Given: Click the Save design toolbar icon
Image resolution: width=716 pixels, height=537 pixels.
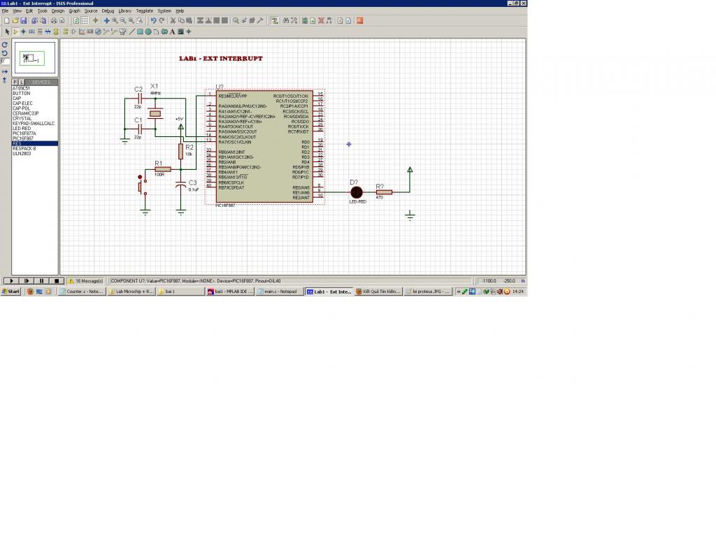Looking at the screenshot, I should point(24,21).
